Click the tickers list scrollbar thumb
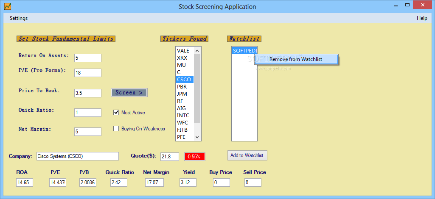This screenshot has height=199, width=435. tap(197, 88)
